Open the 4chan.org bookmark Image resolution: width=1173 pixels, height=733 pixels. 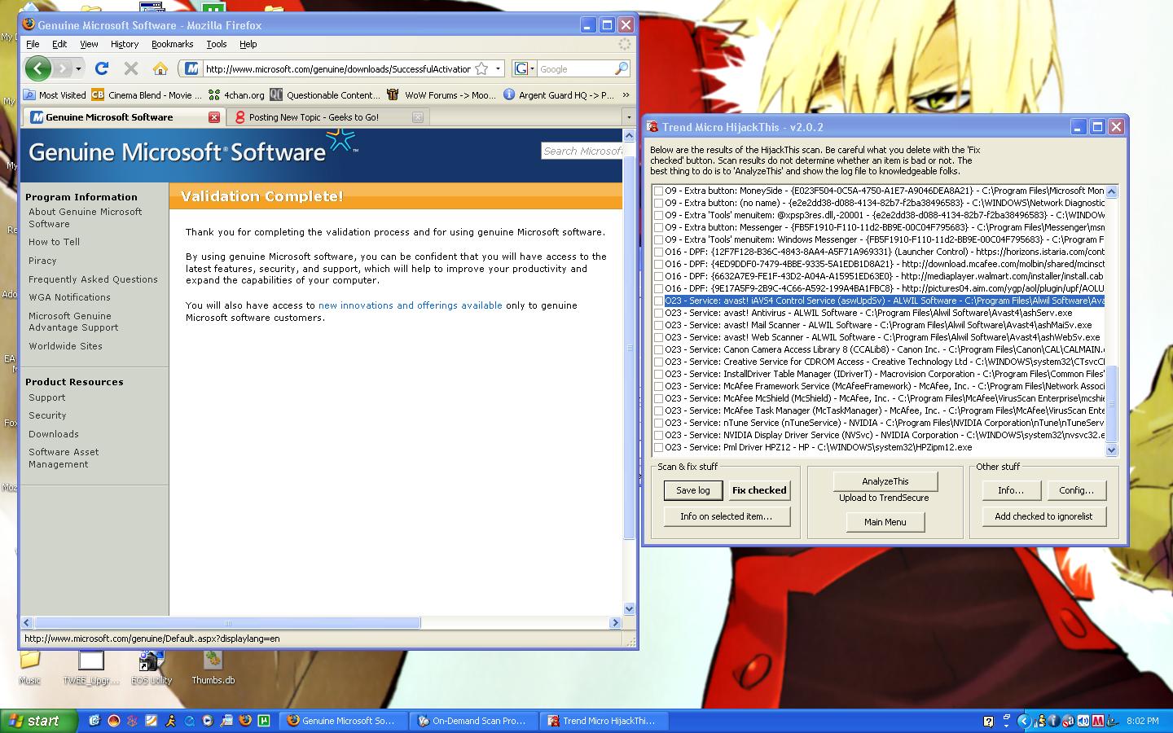point(236,94)
